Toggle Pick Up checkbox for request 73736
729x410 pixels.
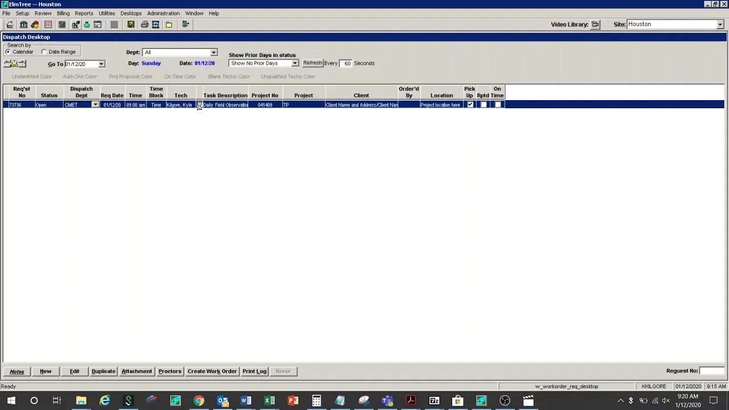coord(470,105)
